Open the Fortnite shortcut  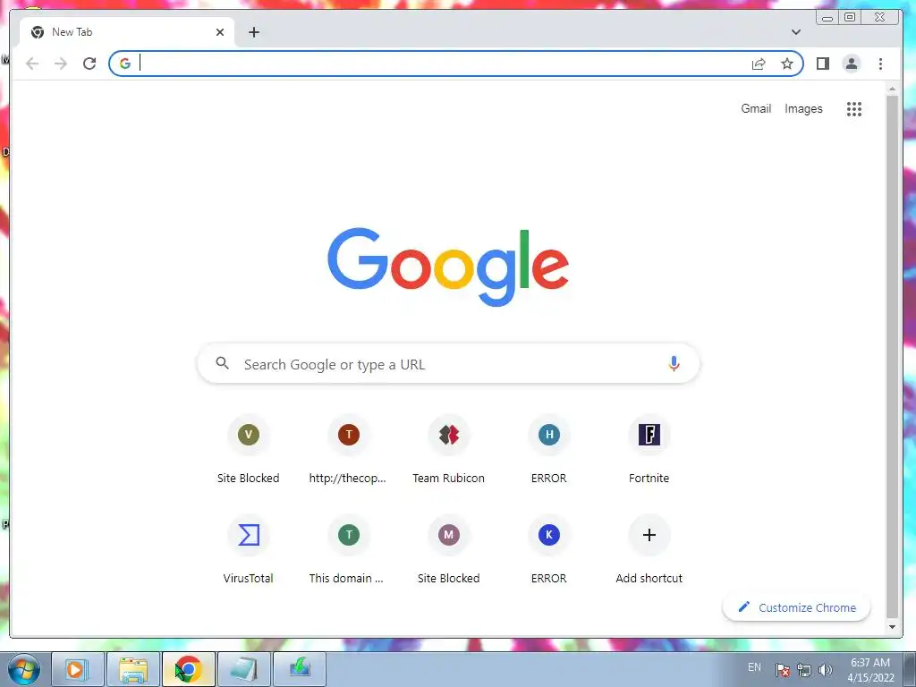[649, 450]
